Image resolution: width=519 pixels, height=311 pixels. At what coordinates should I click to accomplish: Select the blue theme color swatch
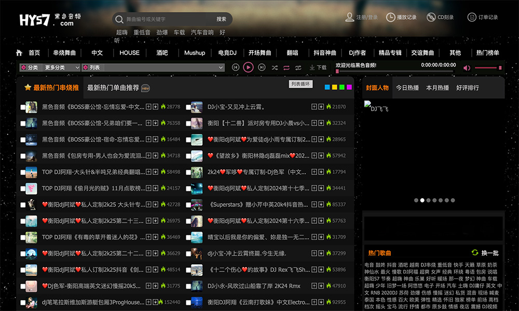tap(327, 87)
